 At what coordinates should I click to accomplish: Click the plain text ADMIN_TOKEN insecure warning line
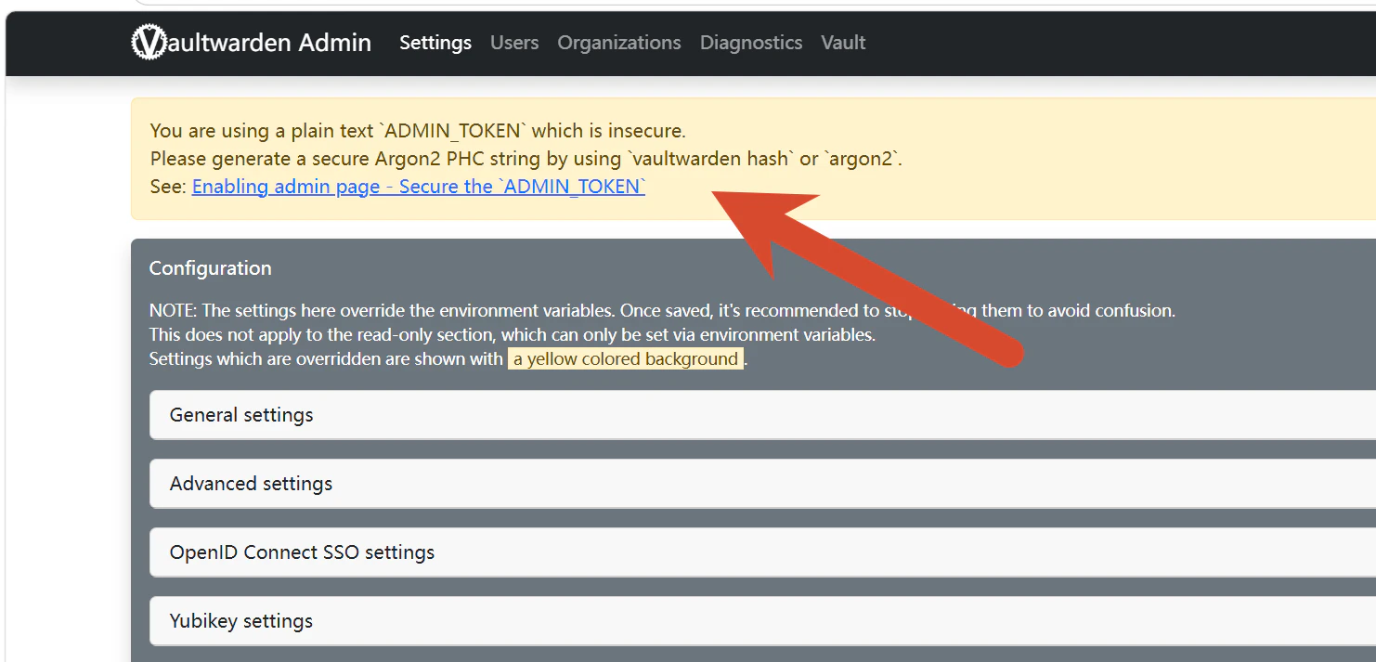pos(418,131)
